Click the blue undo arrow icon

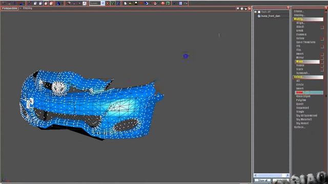coord(147,4)
